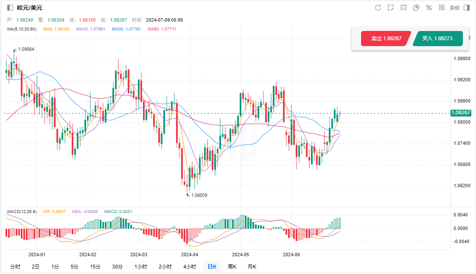
Task: Select the 月K monthly tab
Action: pyautogui.click(x=252, y=266)
